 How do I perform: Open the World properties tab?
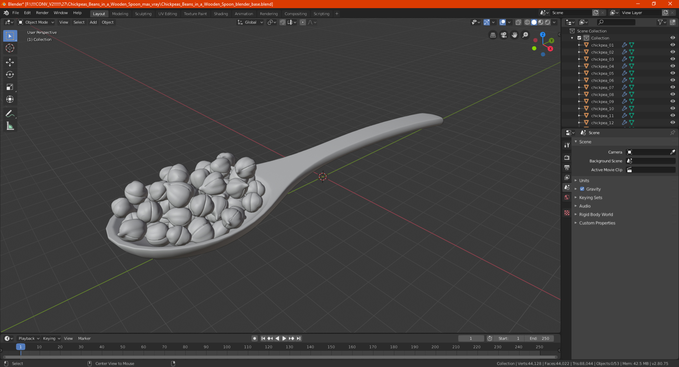(x=567, y=197)
